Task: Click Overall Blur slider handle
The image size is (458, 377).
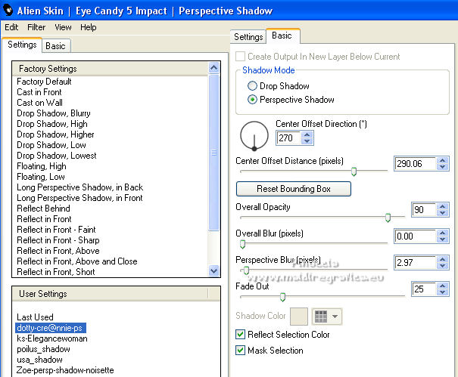Action: click(x=242, y=244)
